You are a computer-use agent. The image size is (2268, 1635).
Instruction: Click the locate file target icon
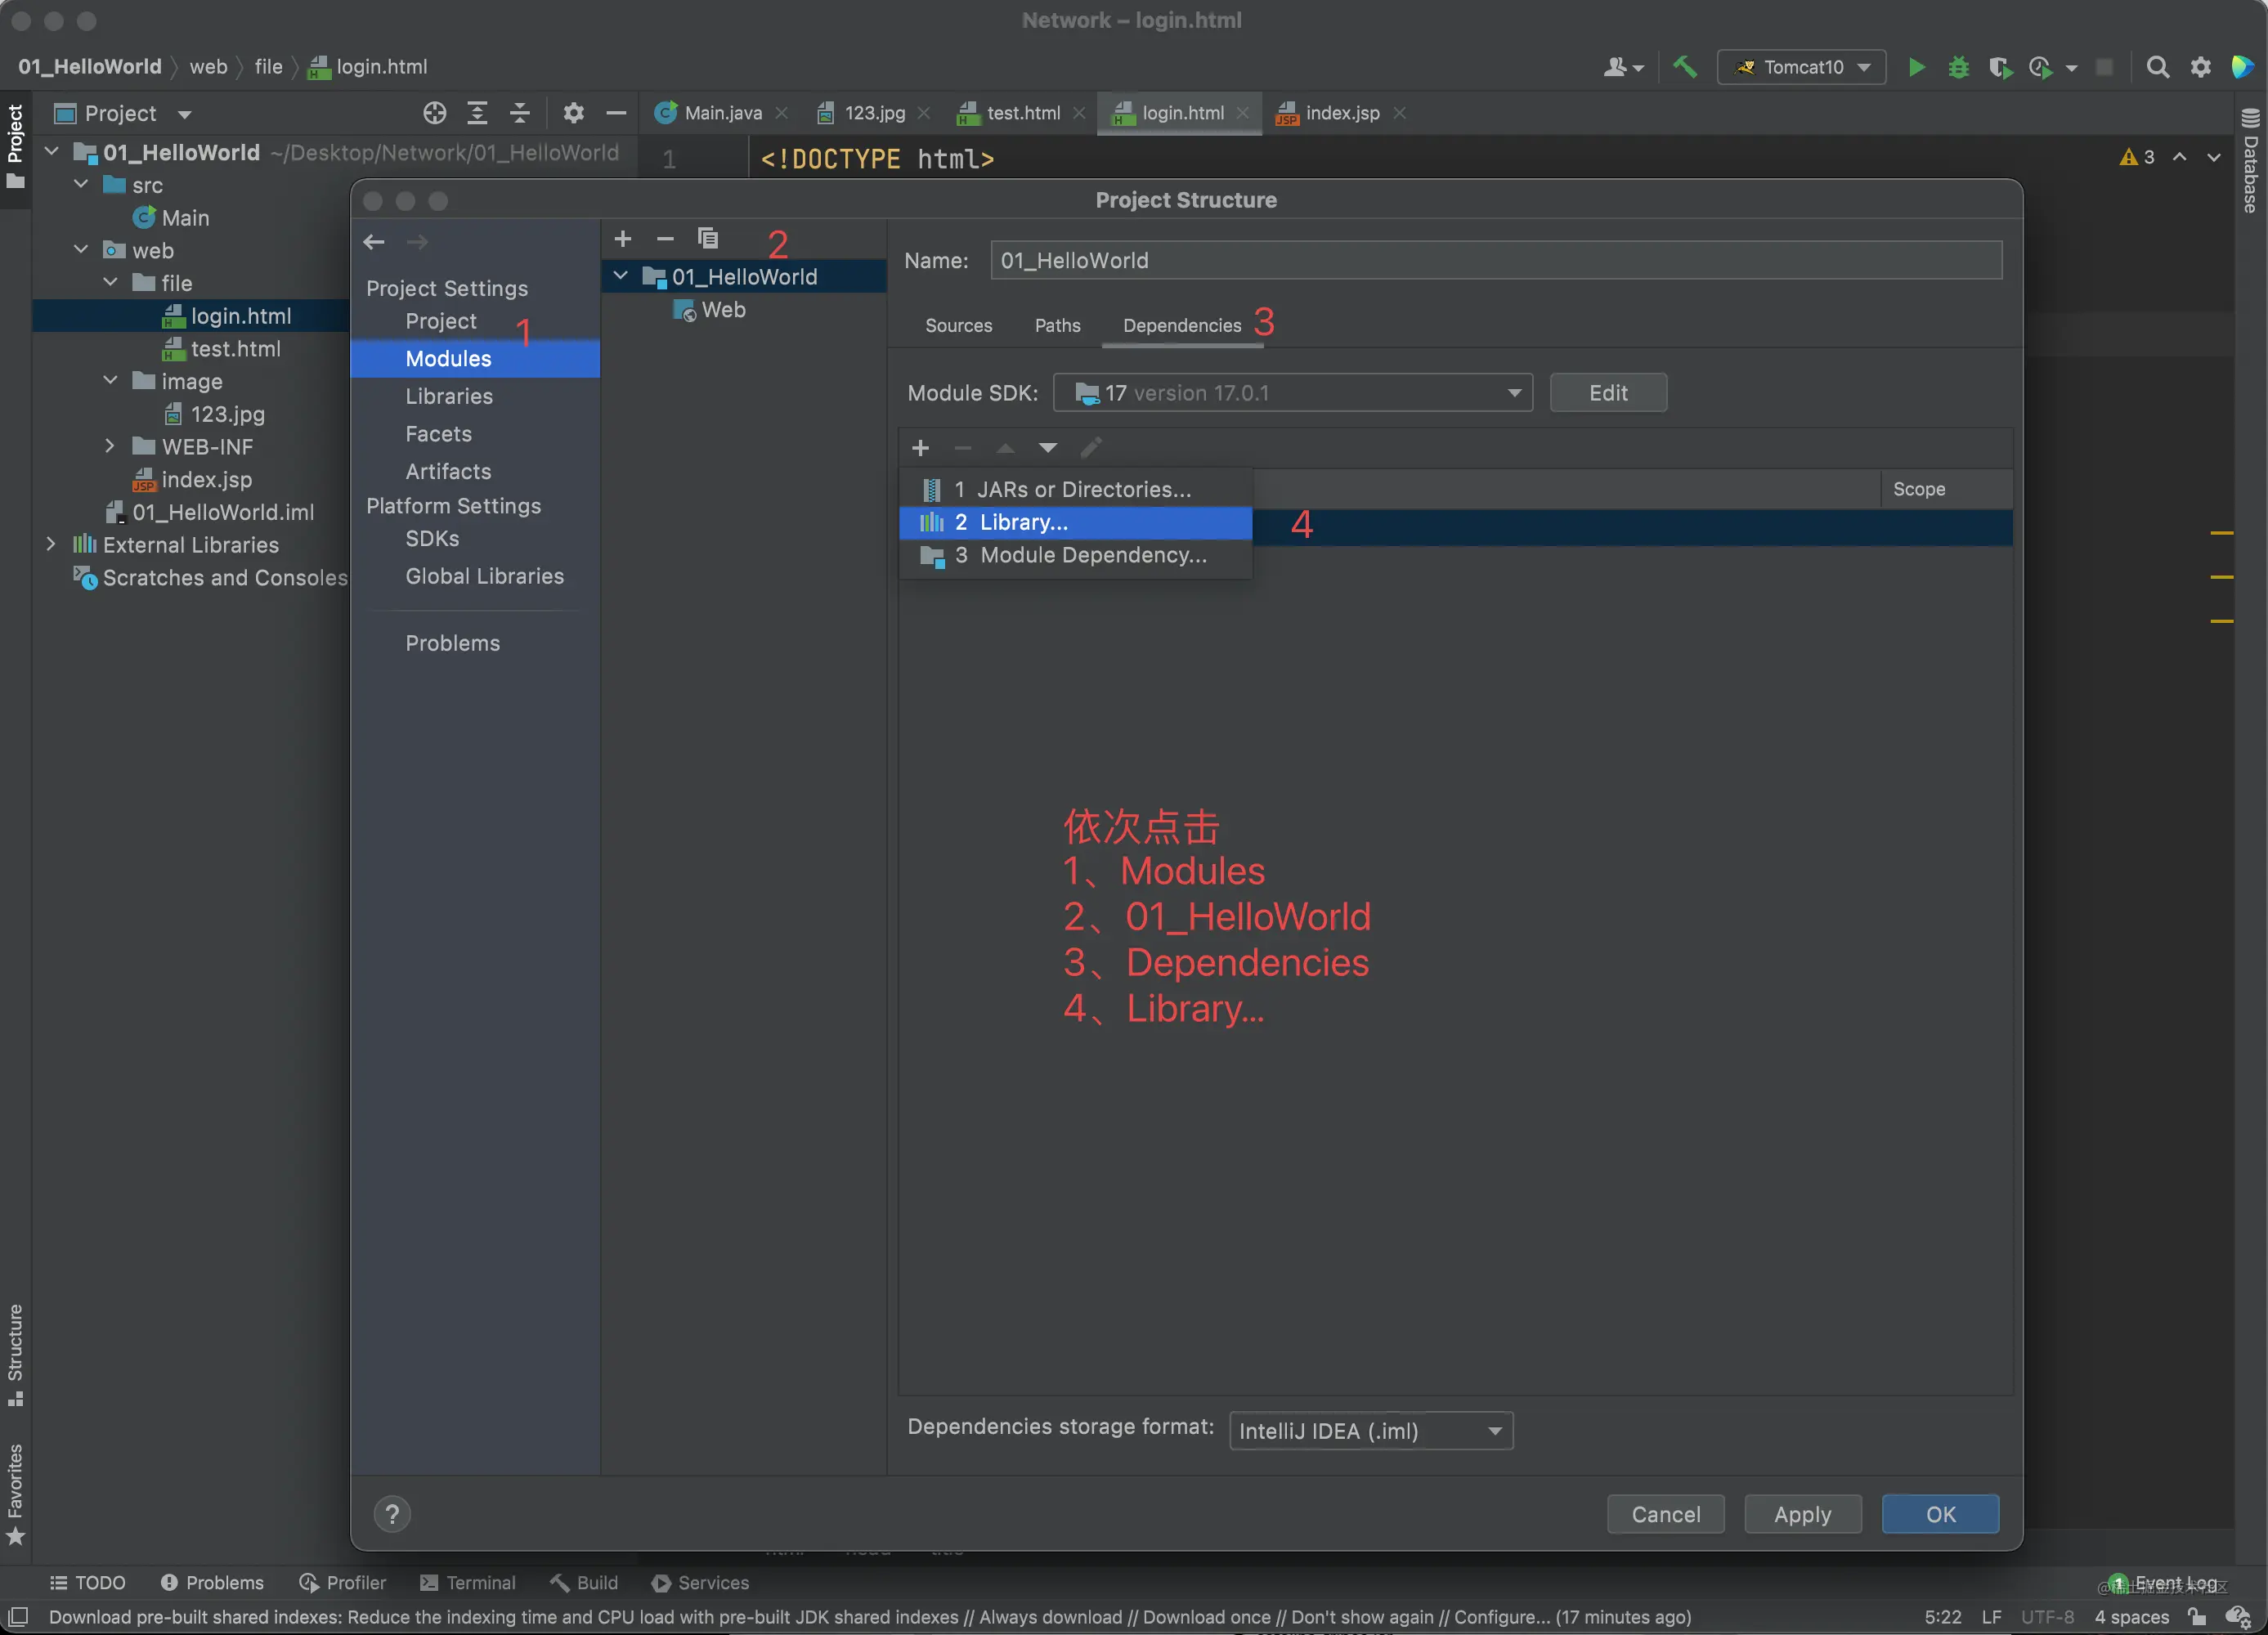[434, 113]
